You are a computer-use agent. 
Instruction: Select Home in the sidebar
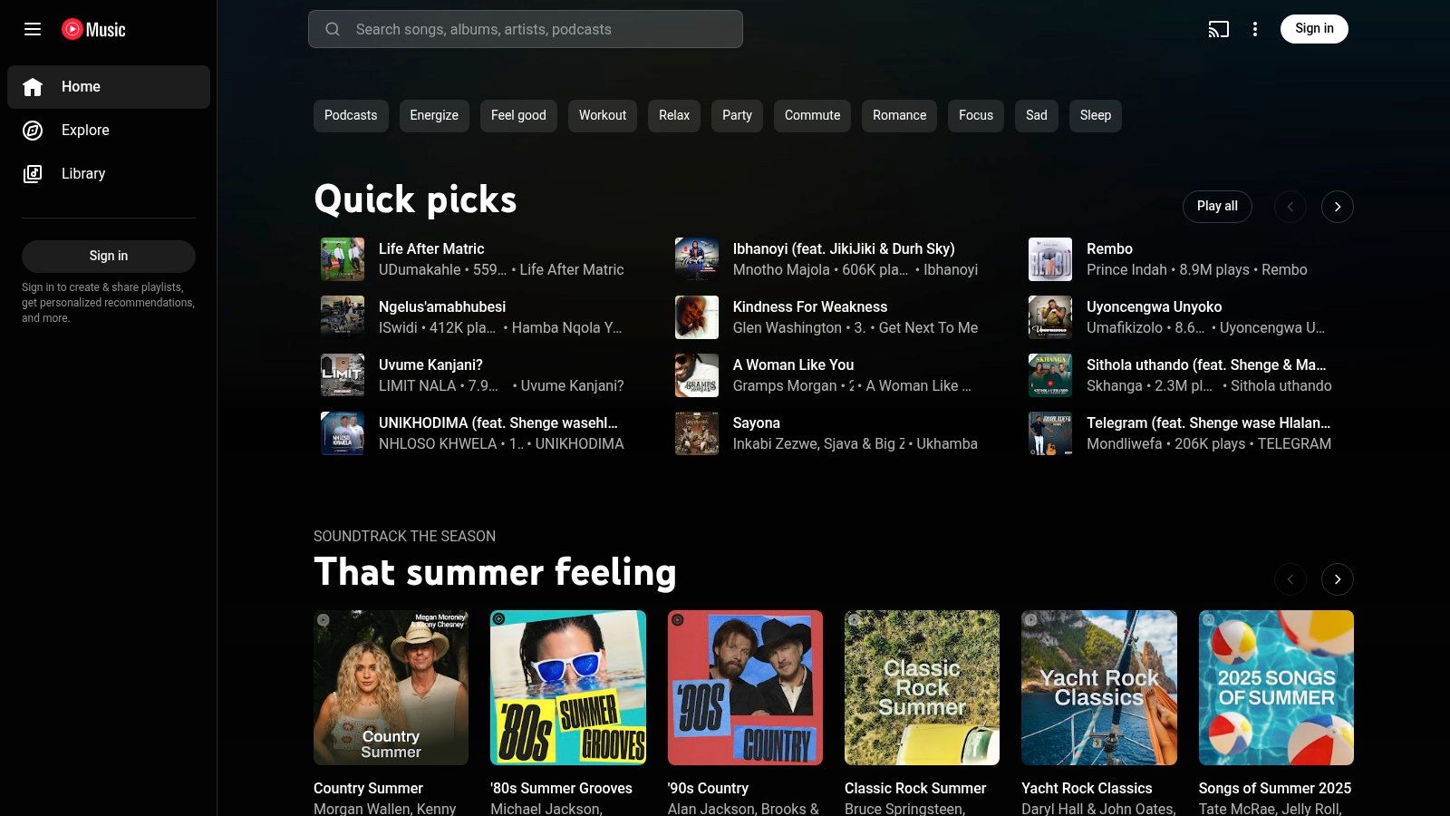(x=109, y=87)
